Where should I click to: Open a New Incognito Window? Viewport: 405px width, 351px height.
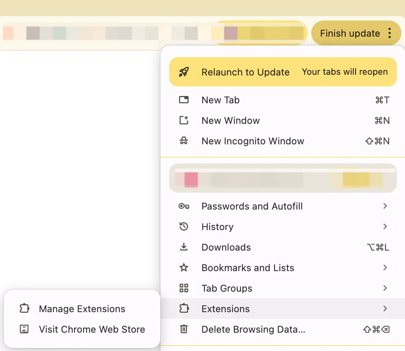tap(283, 141)
